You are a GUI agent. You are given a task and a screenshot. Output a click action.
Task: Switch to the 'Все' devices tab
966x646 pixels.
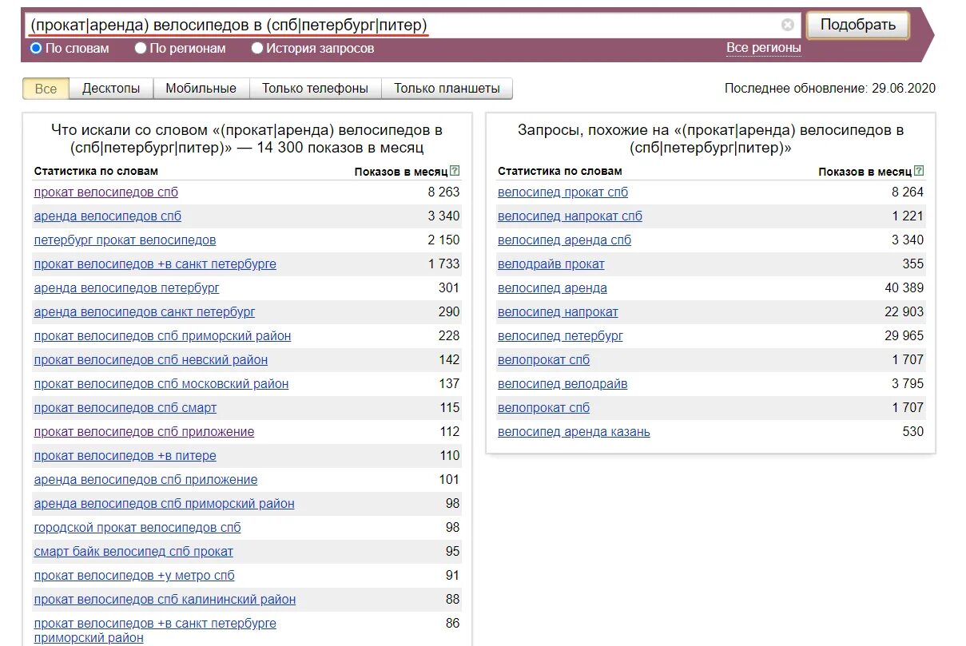(x=46, y=89)
